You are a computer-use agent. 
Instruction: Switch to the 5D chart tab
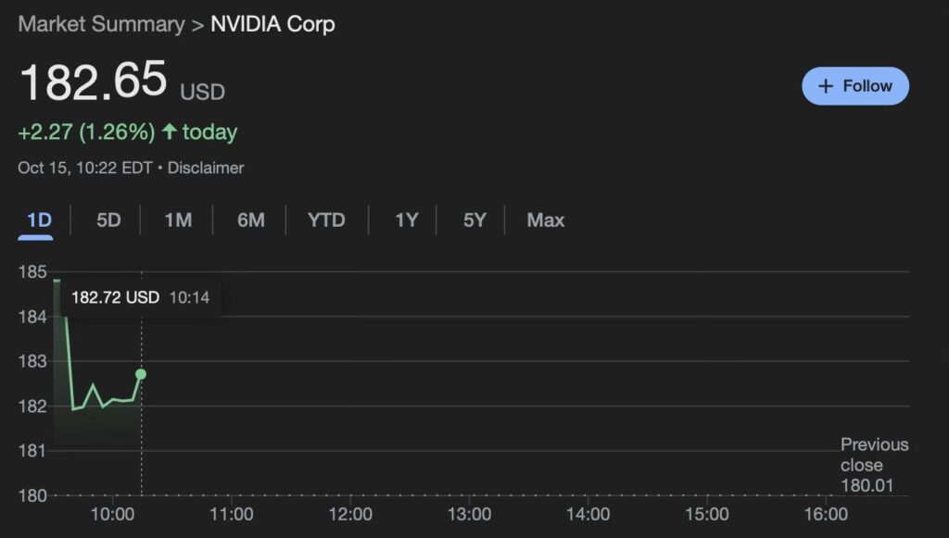click(x=108, y=220)
